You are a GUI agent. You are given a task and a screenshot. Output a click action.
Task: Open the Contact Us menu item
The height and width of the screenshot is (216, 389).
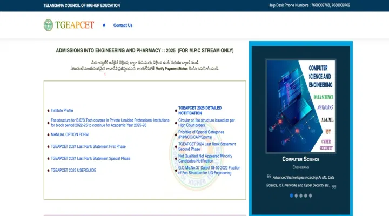(123, 25)
